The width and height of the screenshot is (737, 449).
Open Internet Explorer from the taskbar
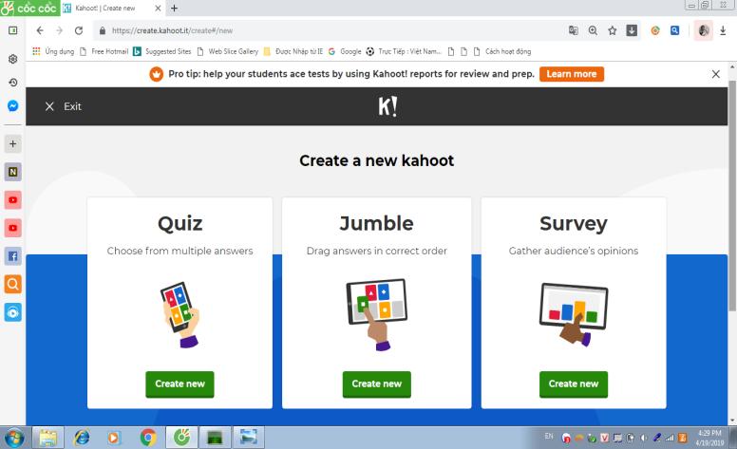pyautogui.click(x=82, y=439)
